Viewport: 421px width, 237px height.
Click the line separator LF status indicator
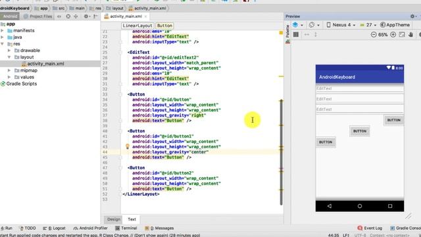click(x=346, y=235)
